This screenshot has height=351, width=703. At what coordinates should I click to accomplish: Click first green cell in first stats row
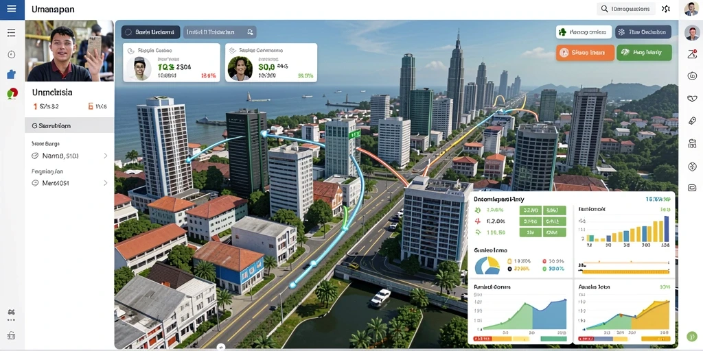[531, 210]
